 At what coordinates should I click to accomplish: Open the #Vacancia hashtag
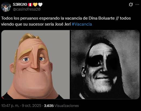pyautogui.click(x=82, y=24)
